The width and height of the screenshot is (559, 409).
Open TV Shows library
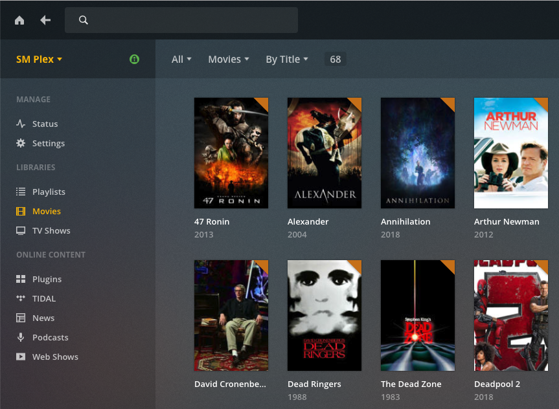[51, 230]
